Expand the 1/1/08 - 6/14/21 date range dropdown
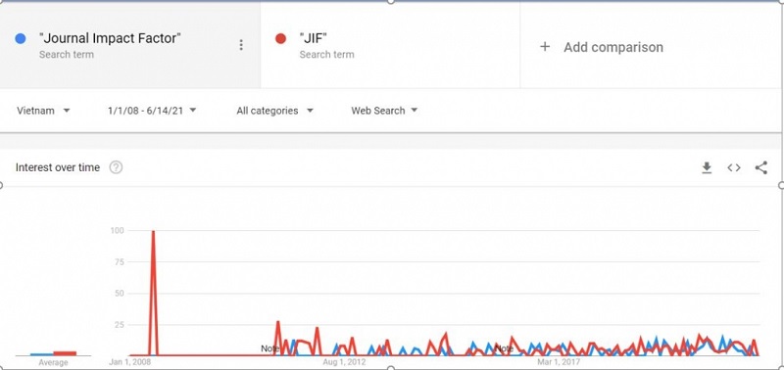Viewport: 784px width, 370px height. pyautogui.click(x=152, y=111)
